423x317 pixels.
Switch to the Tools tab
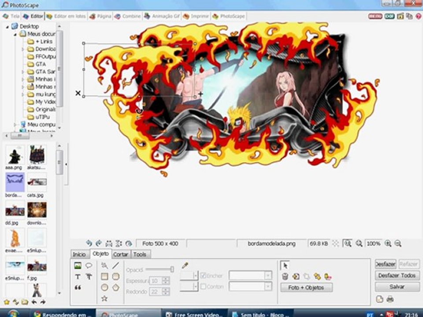click(x=140, y=254)
